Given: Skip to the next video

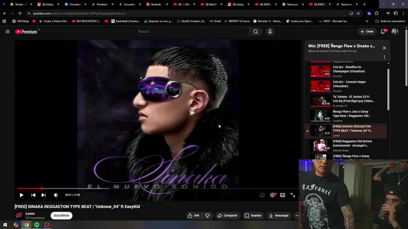Looking at the screenshot, I should pos(44,195).
